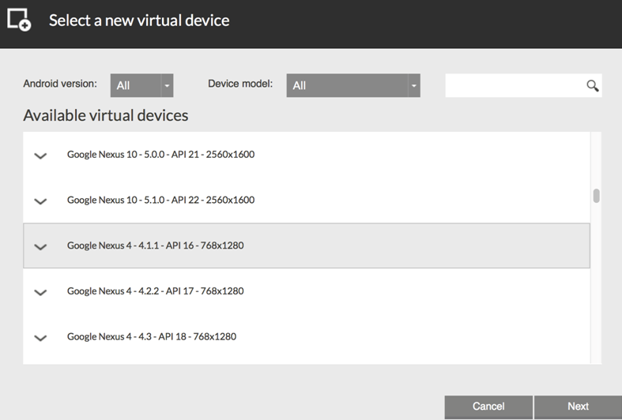Expand Google Nexus 4 - 4.3 chevron
This screenshot has width=622, height=420.
coord(40,338)
